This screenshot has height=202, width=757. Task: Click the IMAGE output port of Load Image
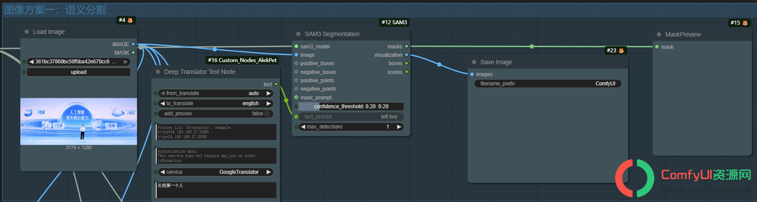133,44
